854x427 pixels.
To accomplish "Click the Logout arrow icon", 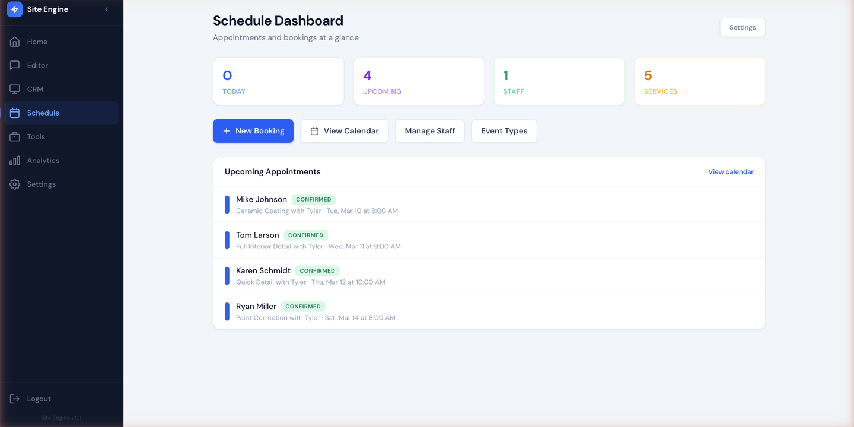I will point(14,399).
